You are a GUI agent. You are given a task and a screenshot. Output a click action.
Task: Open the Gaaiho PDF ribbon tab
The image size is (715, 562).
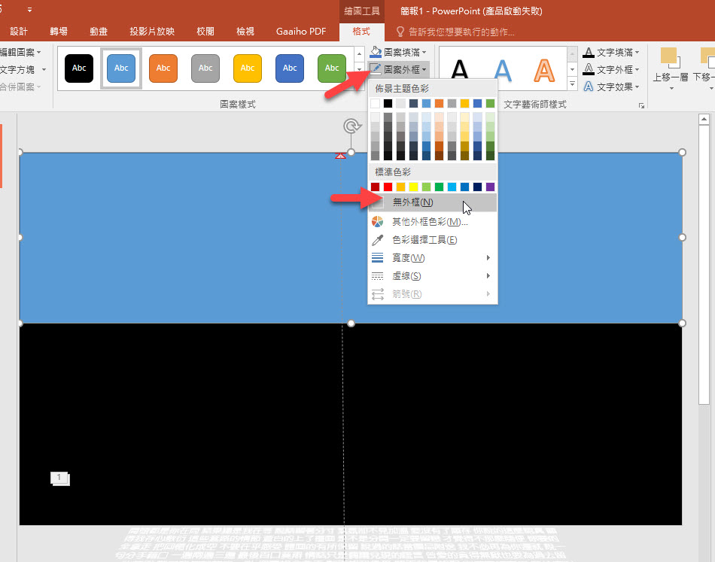pos(301,32)
